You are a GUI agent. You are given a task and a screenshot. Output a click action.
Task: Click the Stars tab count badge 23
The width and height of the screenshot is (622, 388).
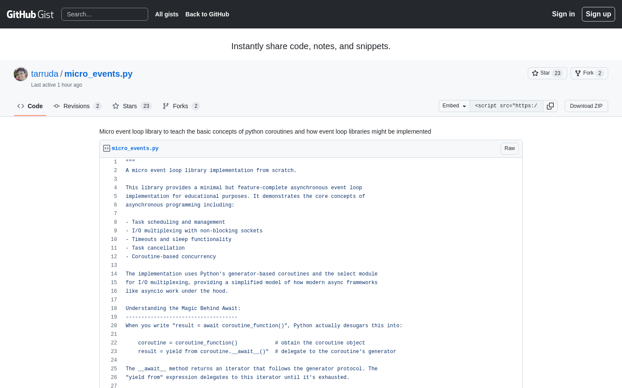point(146,106)
